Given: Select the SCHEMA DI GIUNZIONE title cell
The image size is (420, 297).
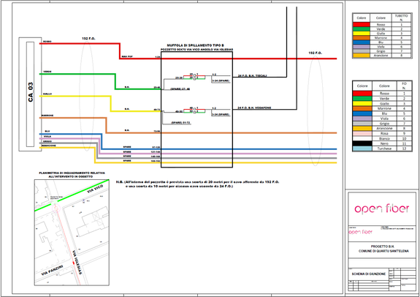Looking at the screenshot, I should point(369,274).
